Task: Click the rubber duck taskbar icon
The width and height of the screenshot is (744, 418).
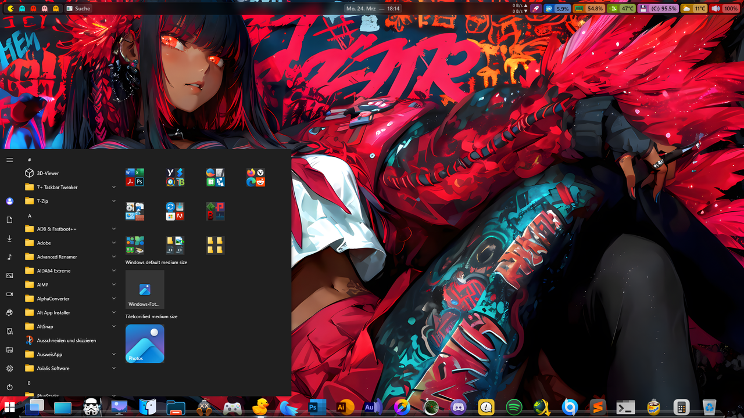Action: click(x=260, y=407)
